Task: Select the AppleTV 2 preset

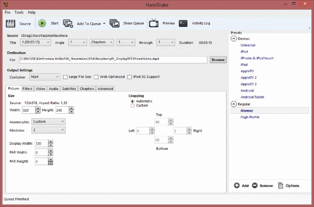Action: coord(249,78)
